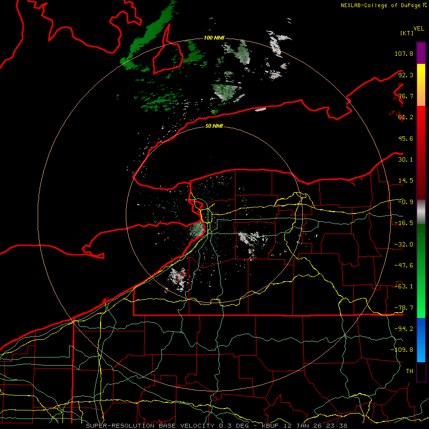
Task: Pick the purple segment of the velocity color bar
Action: [x=421, y=53]
